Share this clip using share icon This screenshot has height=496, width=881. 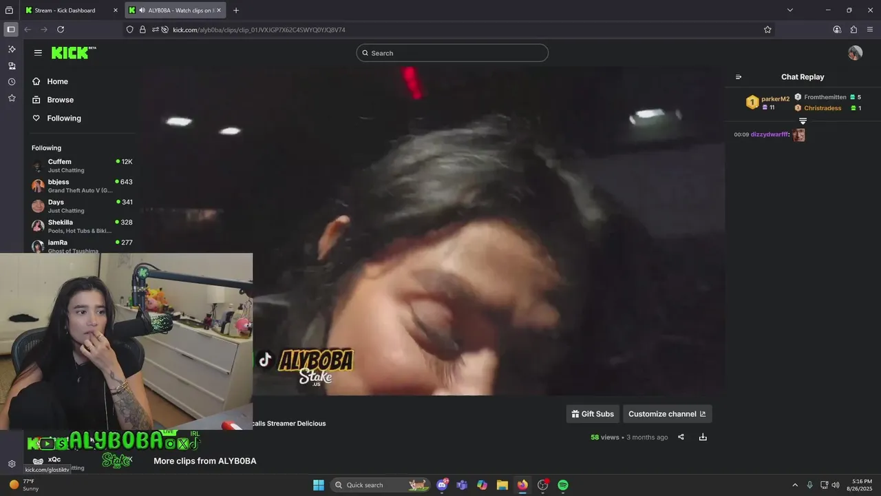pyautogui.click(x=681, y=437)
